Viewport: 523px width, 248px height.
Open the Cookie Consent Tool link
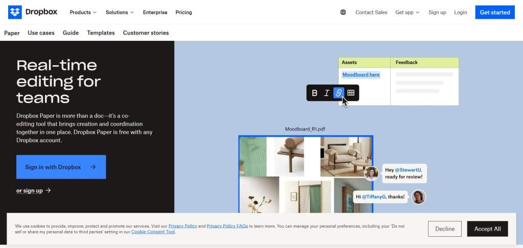(x=153, y=232)
